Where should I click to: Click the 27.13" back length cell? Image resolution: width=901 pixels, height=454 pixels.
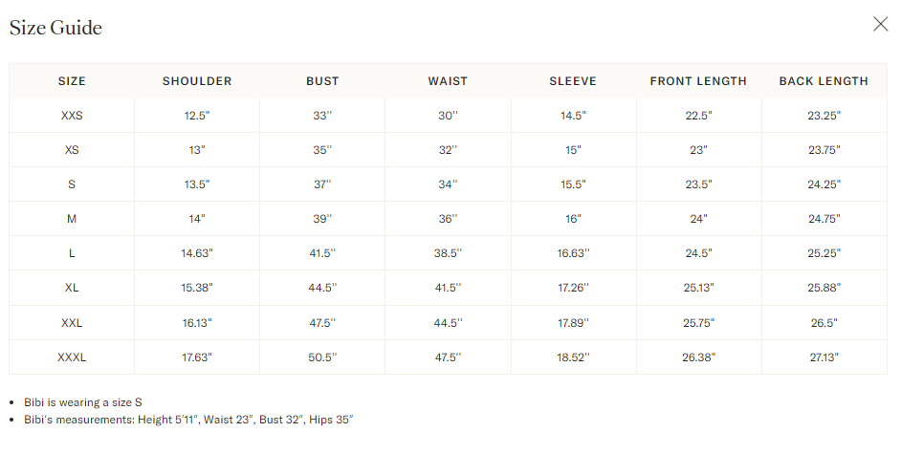click(x=824, y=357)
